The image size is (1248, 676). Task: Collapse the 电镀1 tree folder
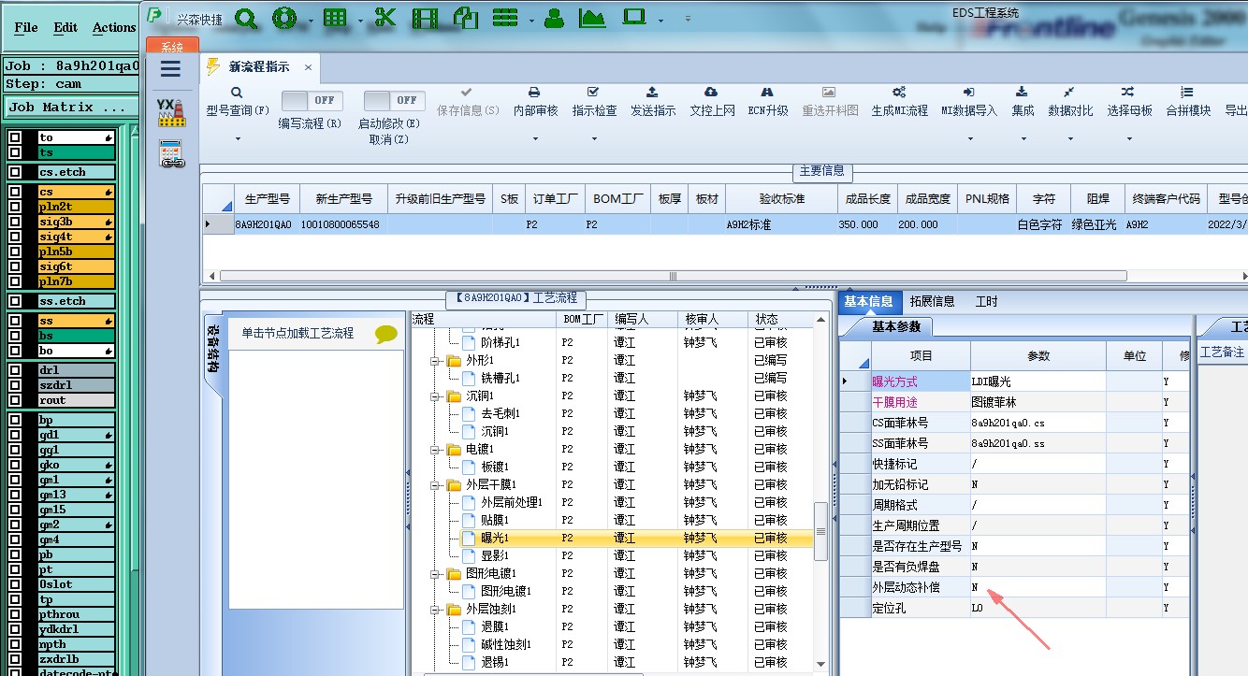pyautogui.click(x=434, y=449)
